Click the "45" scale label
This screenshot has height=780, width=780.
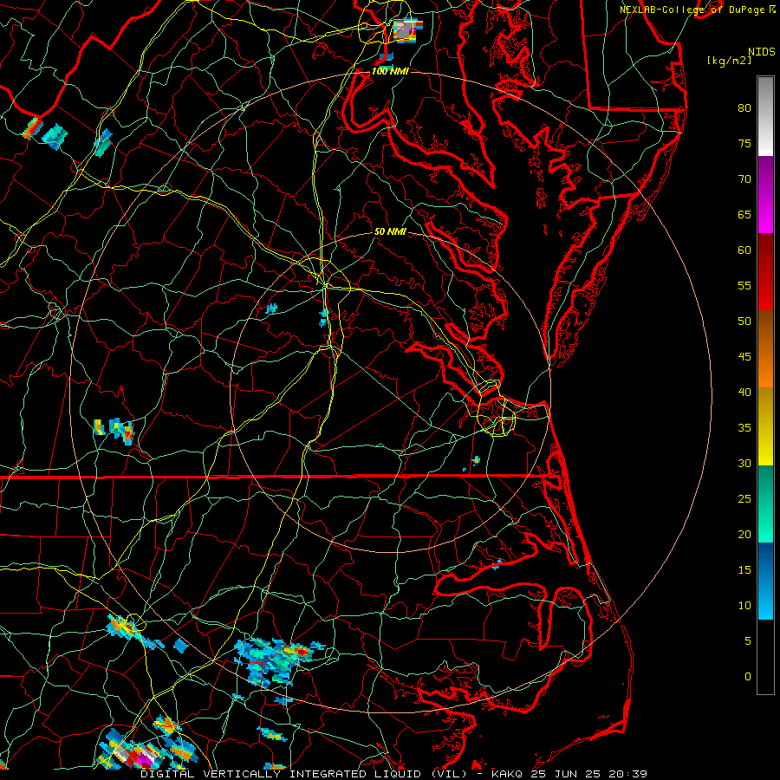click(x=744, y=357)
